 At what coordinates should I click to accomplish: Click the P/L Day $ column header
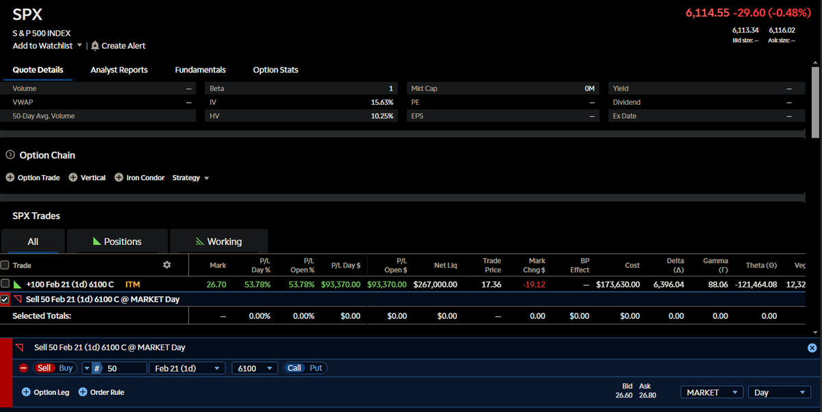point(346,265)
